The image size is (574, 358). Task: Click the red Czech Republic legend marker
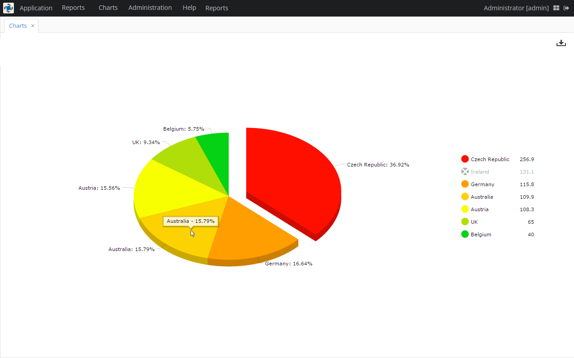tap(465, 159)
